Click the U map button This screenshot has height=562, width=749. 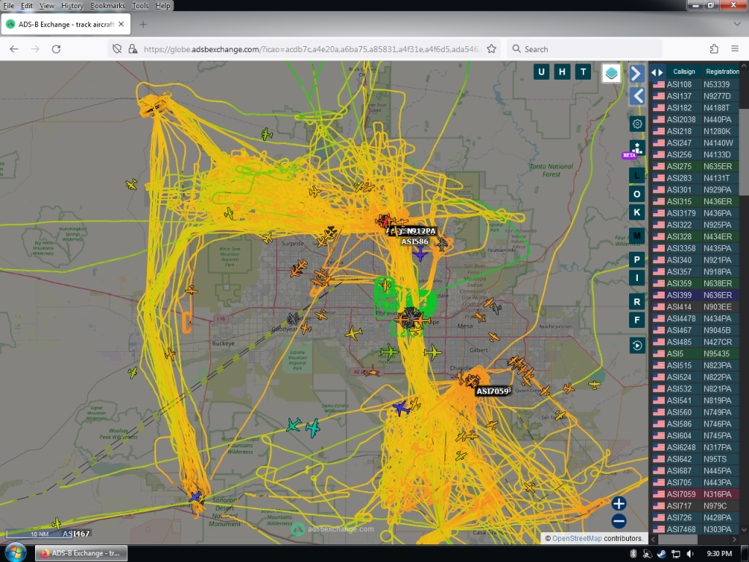541,72
